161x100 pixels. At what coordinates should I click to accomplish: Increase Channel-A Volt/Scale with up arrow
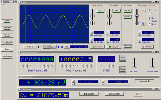[x=92, y=32]
